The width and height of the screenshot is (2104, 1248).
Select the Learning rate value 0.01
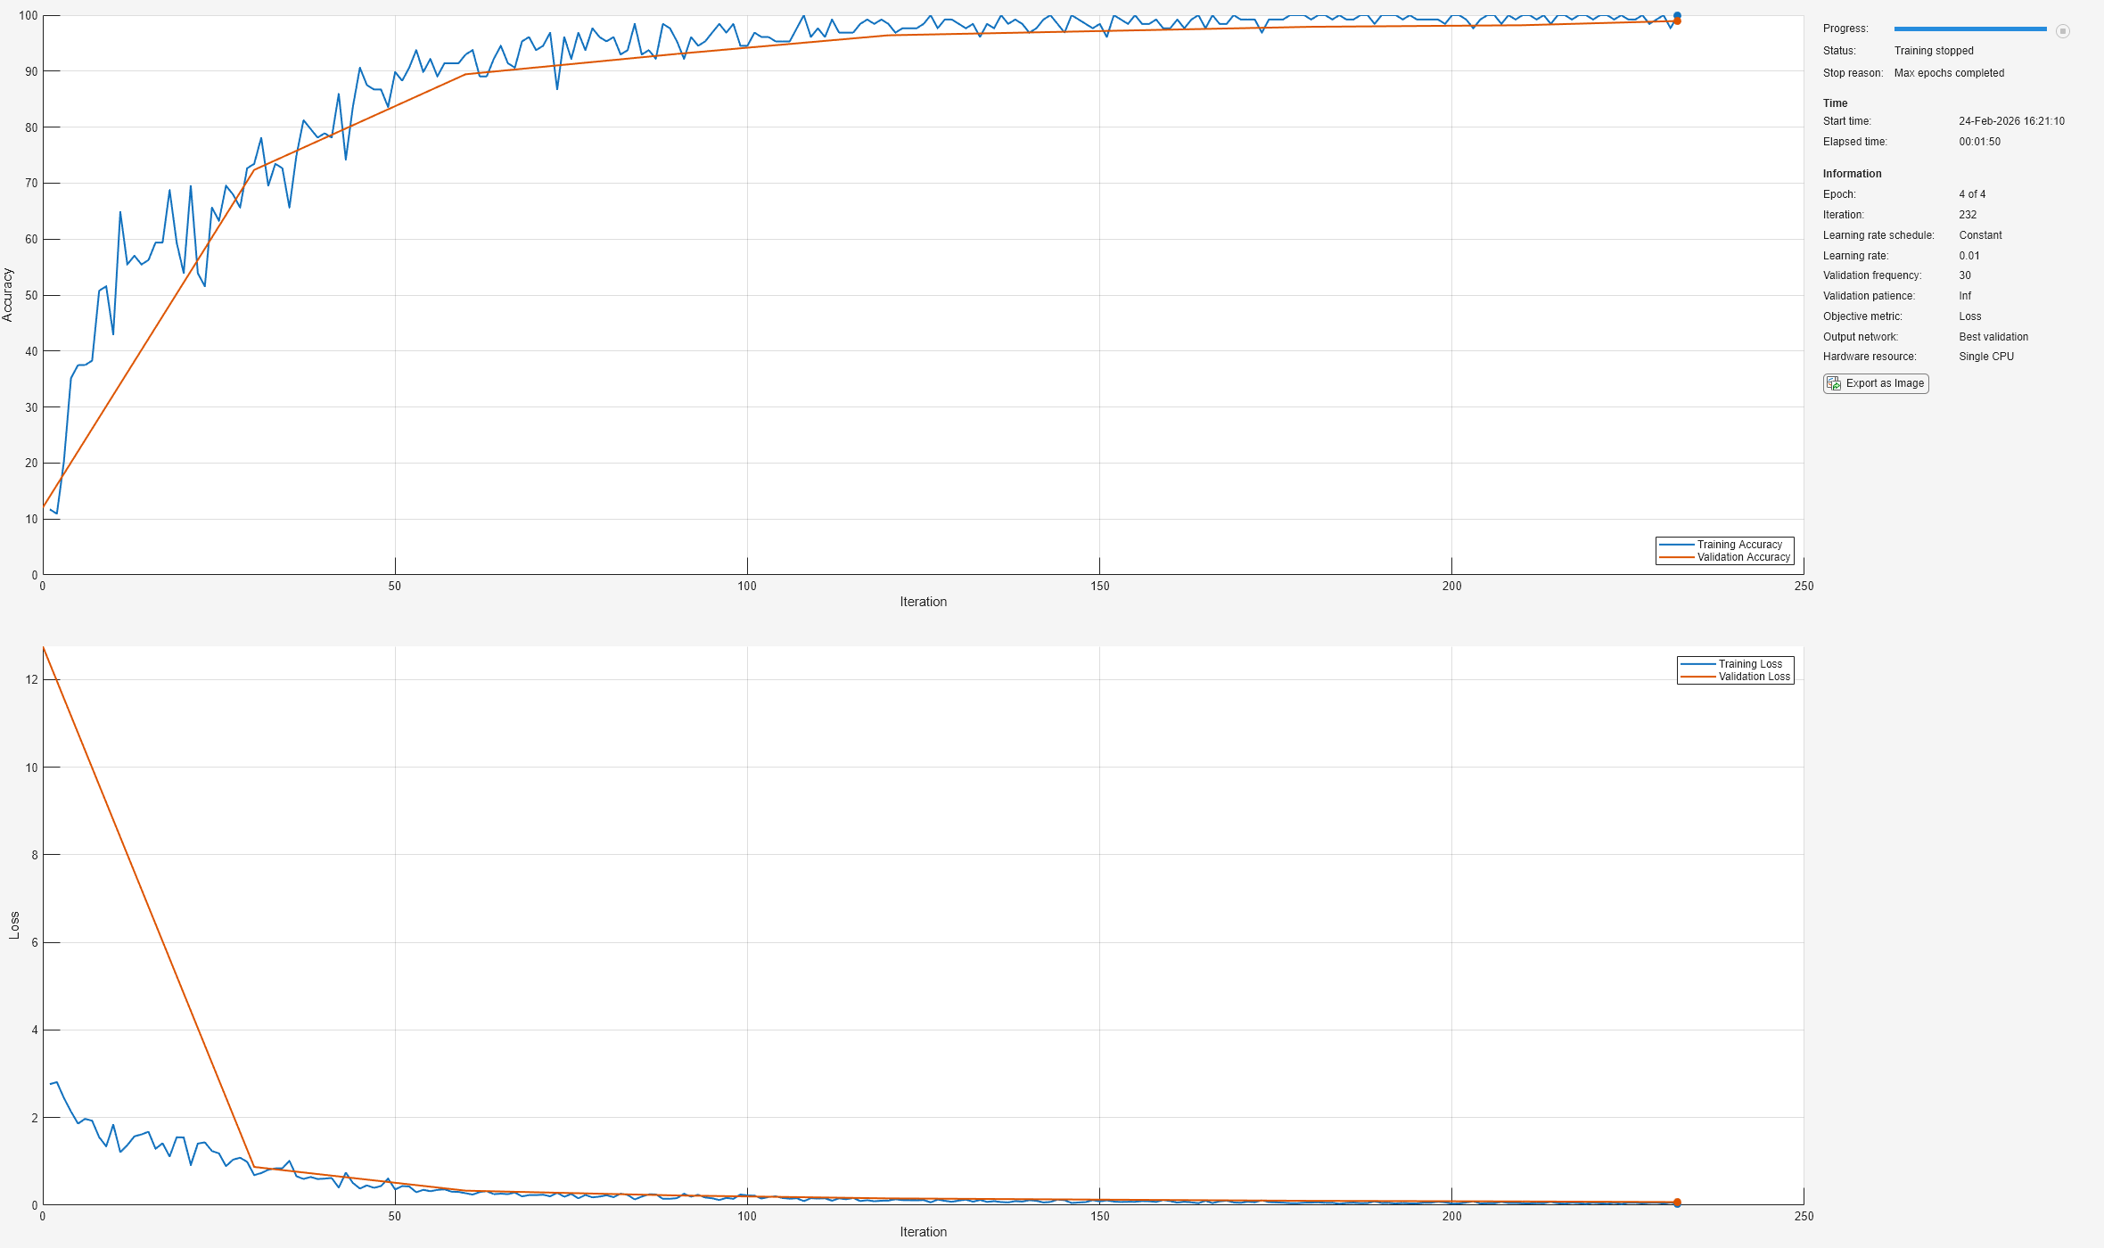coord(1968,256)
